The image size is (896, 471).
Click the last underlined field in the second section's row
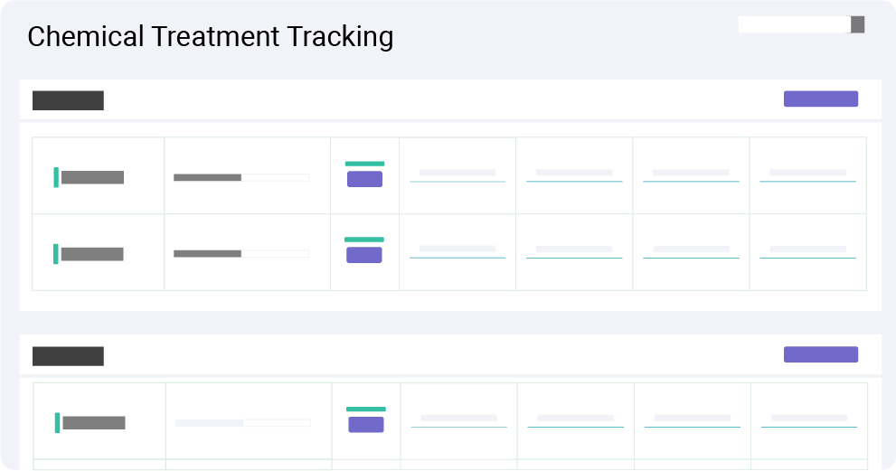point(809,421)
